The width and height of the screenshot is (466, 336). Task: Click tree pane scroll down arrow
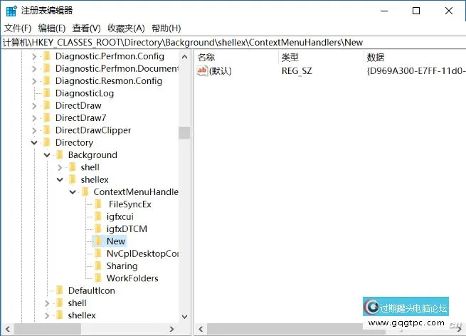point(184,317)
